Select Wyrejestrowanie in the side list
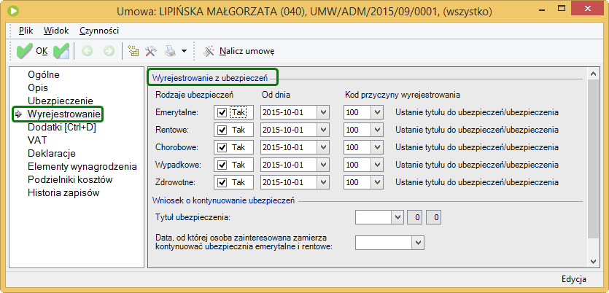This screenshot has width=609, height=293. pos(64,114)
